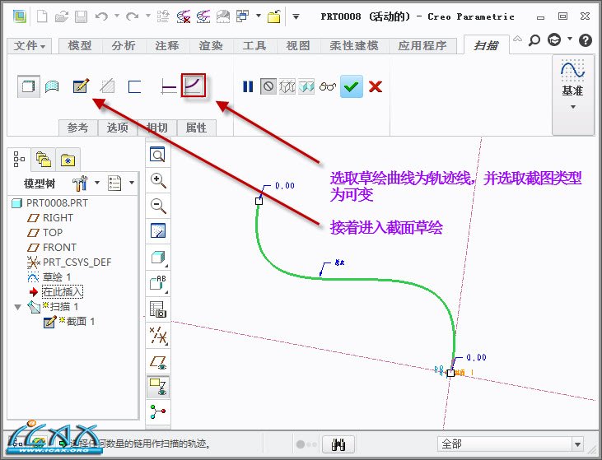
Task: Click the zoom in magnifier icon
Action: [158, 180]
